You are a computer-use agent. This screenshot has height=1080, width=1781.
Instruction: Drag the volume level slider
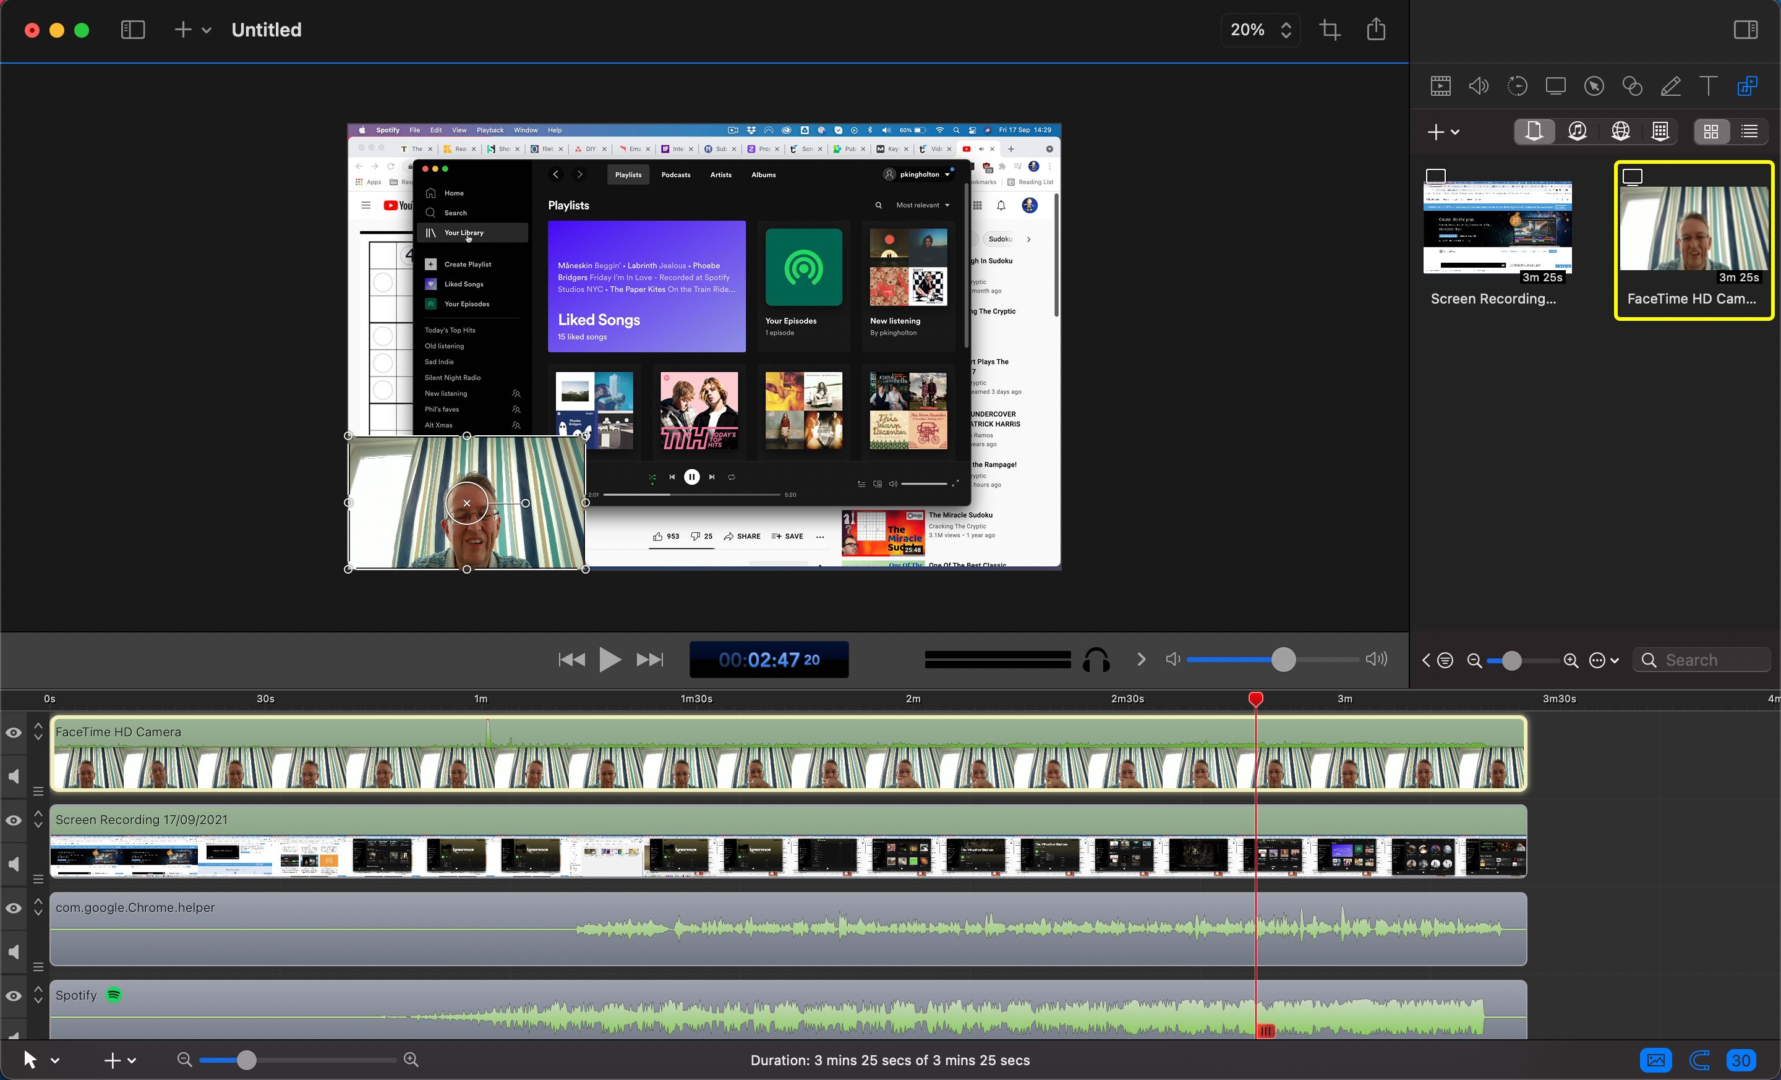pyautogui.click(x=1283, y=659)
